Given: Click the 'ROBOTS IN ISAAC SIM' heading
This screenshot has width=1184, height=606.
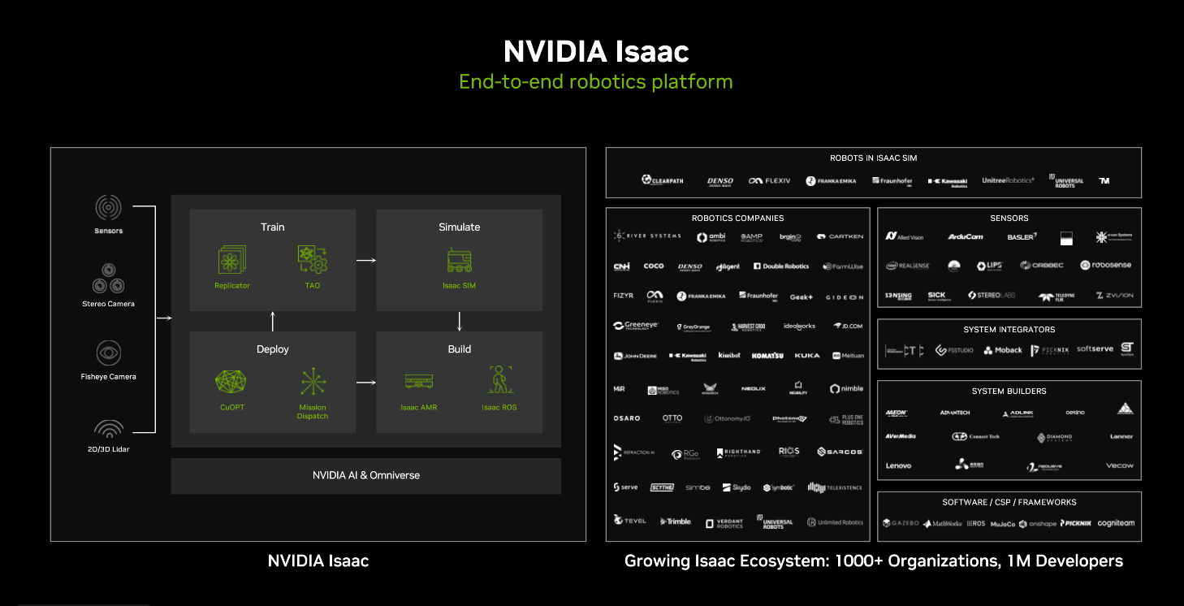Looking at the screenshot, I should click(x=873, y=158).
